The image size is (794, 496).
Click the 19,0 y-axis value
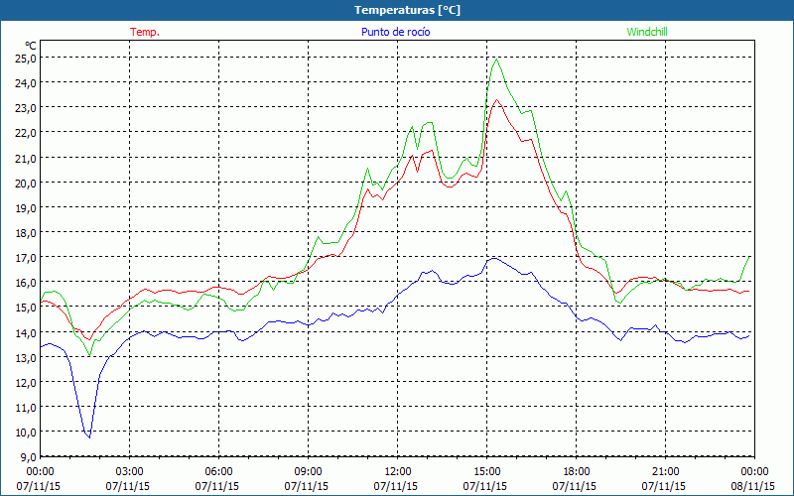[26, 208]
